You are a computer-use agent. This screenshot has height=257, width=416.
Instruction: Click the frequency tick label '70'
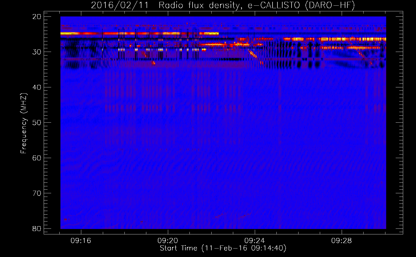coord(37,193)
